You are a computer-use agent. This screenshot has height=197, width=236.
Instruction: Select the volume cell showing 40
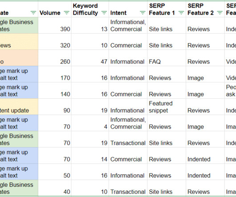[55, 188]
